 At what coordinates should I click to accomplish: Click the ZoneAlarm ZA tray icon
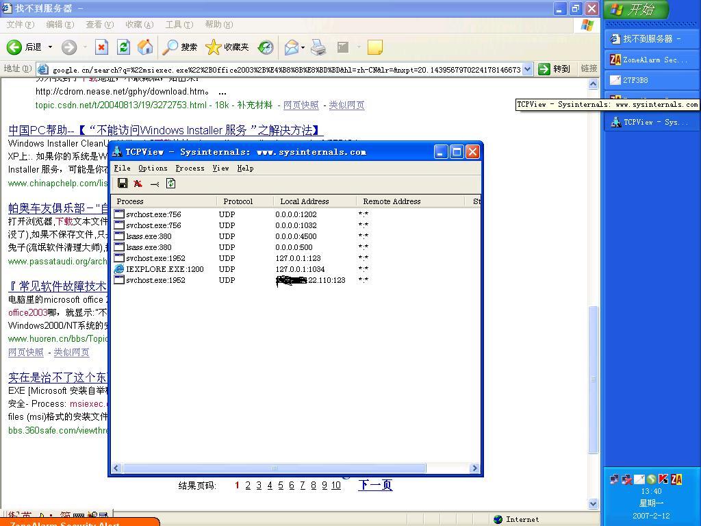[676, 479]
